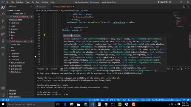Click Dart DevTools in status bar

point(133,100)
